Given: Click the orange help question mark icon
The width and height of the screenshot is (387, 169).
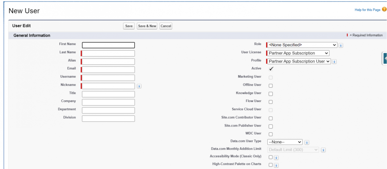Looking at the screenshot, I should pyautogui.click(x=384, y=10).
